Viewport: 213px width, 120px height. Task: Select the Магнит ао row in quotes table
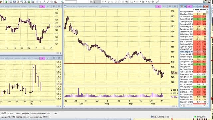(193, 27)
